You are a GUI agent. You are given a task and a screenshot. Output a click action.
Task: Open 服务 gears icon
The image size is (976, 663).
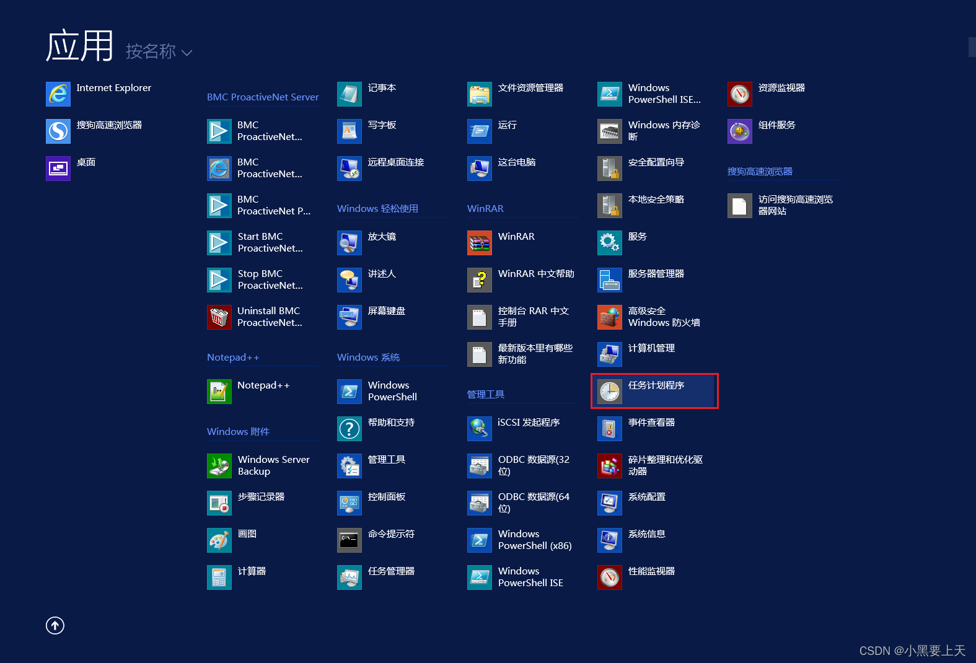click(x=610, y=243)
